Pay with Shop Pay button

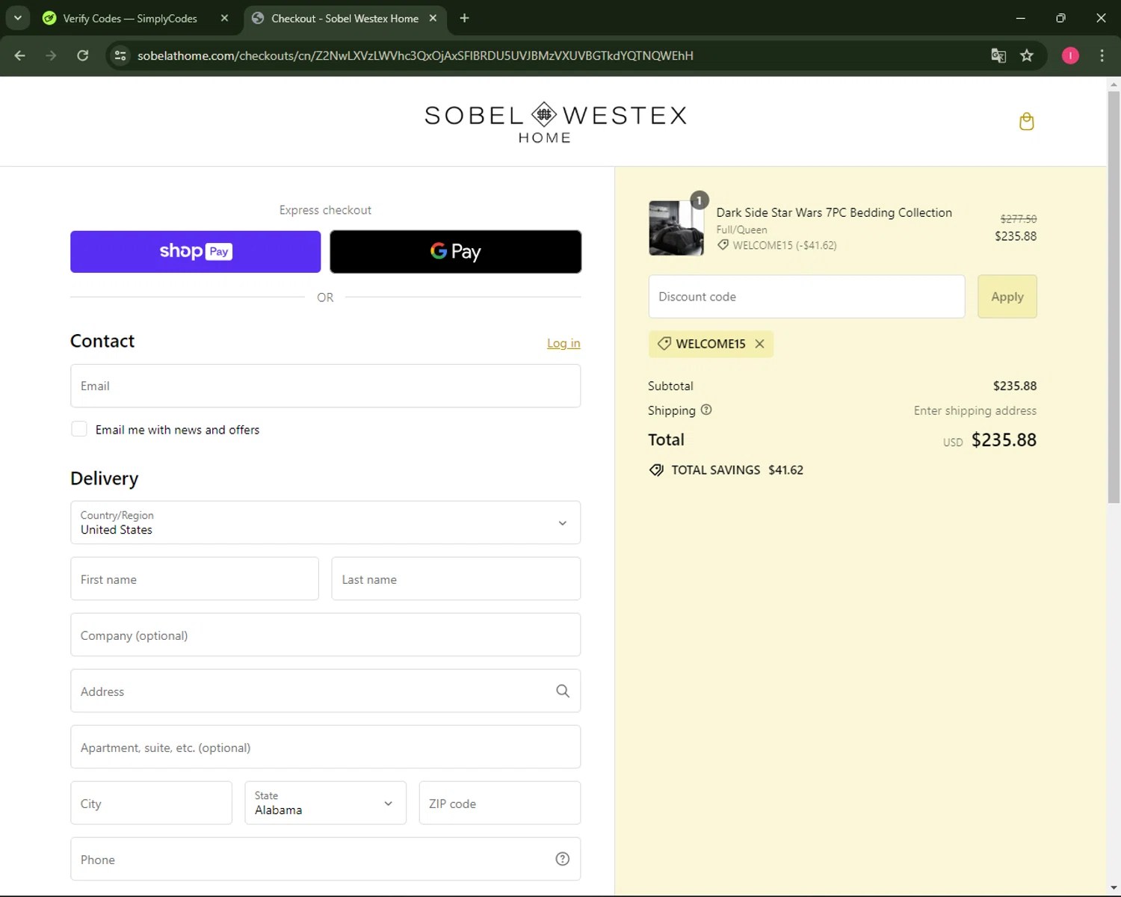point(195,252)
